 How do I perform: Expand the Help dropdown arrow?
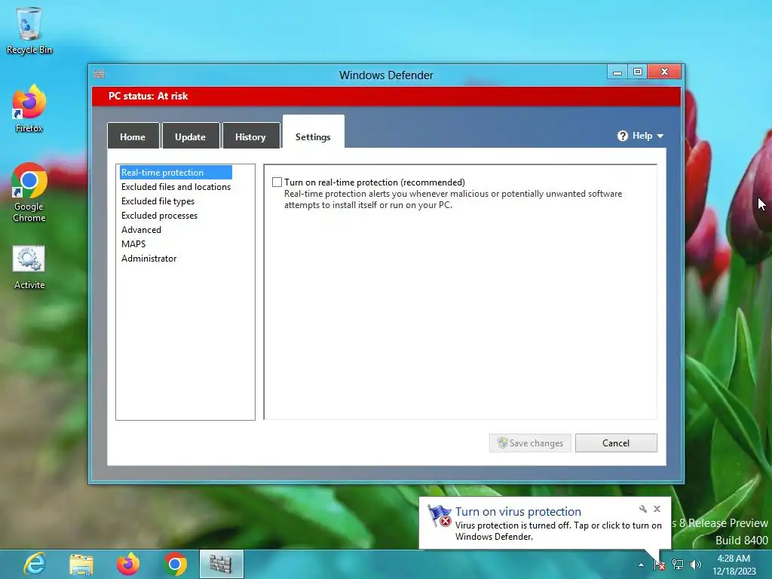point(660,136)
